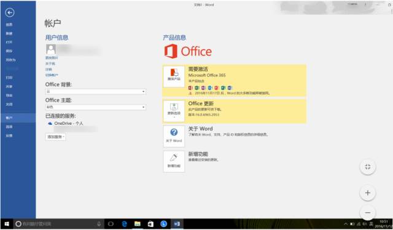The height and width of the screenshot is (230, 393).
Task: Open the 共享 page in sidebar
Action: 9,86
